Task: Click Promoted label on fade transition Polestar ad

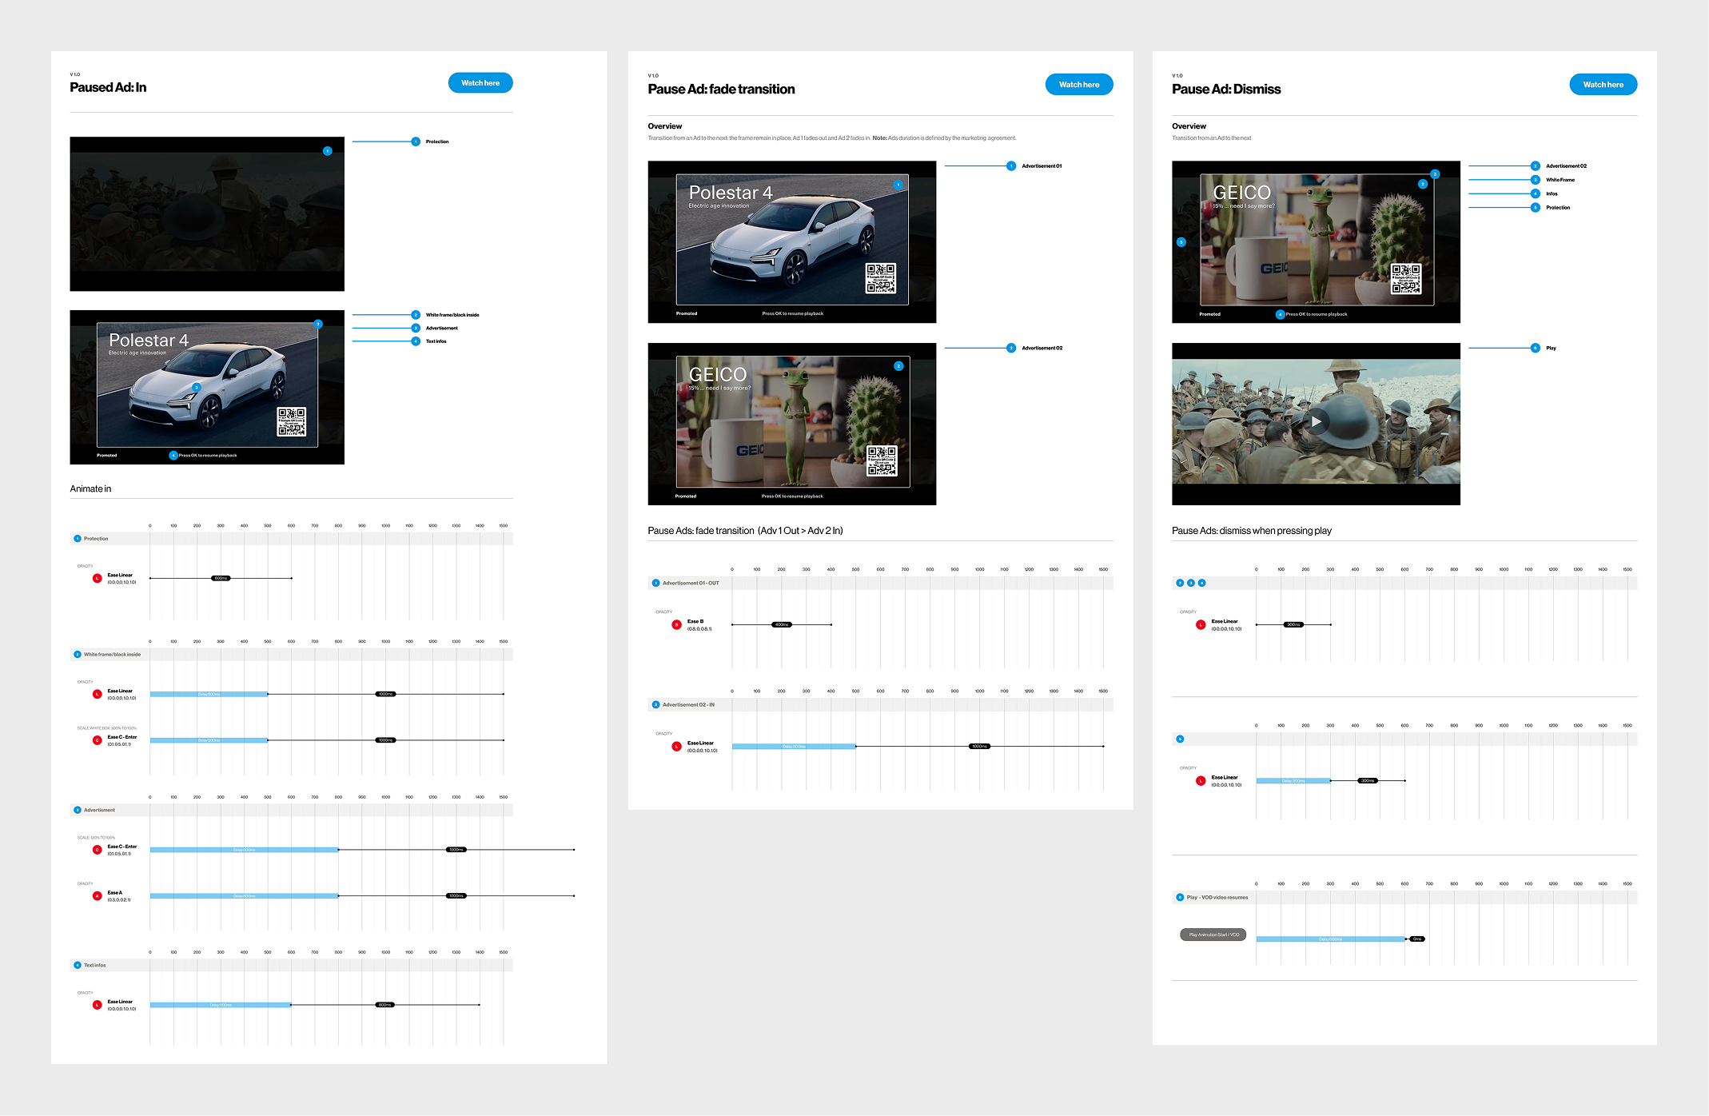Action: (x=687, y=313)
